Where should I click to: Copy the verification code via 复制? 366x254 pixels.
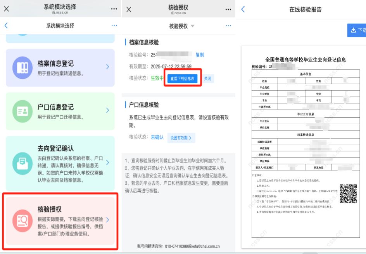click(x=200, y=55)
